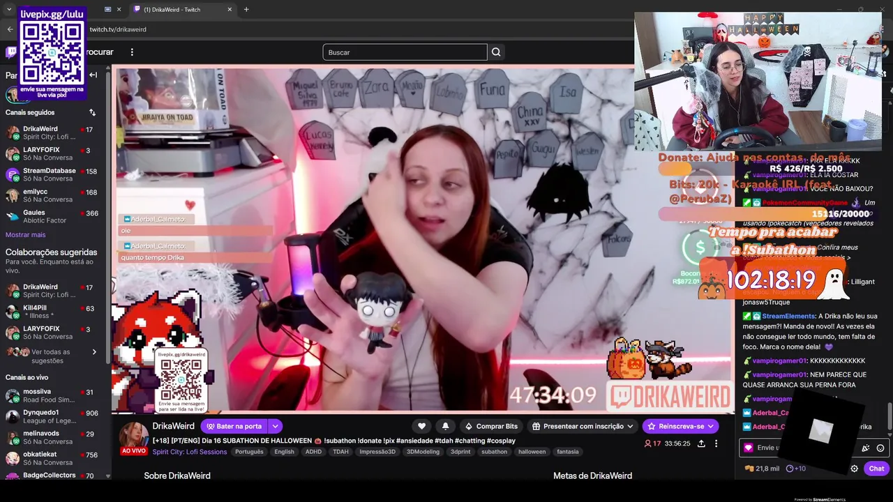
Task: Click PokemonCommunityGame username in chat
Action: [x=805, y=203]
